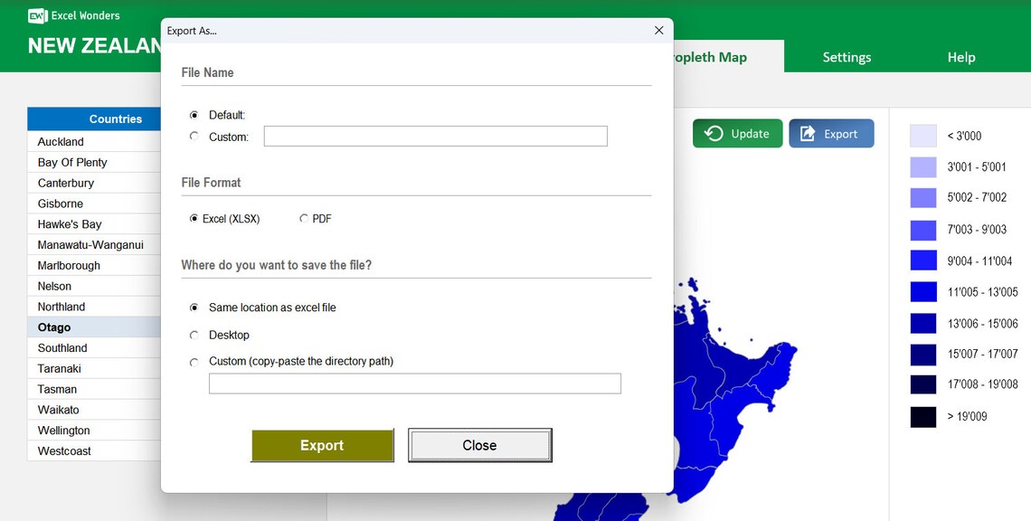Click the export arrow icon beside Export label

pos(808,133)
